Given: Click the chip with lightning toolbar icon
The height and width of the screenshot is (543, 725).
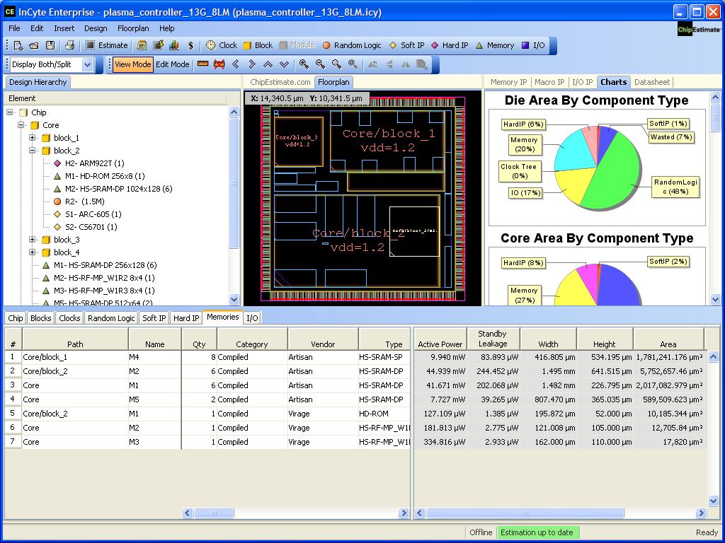Looking at the screenshot, I should tap(158, 45).
